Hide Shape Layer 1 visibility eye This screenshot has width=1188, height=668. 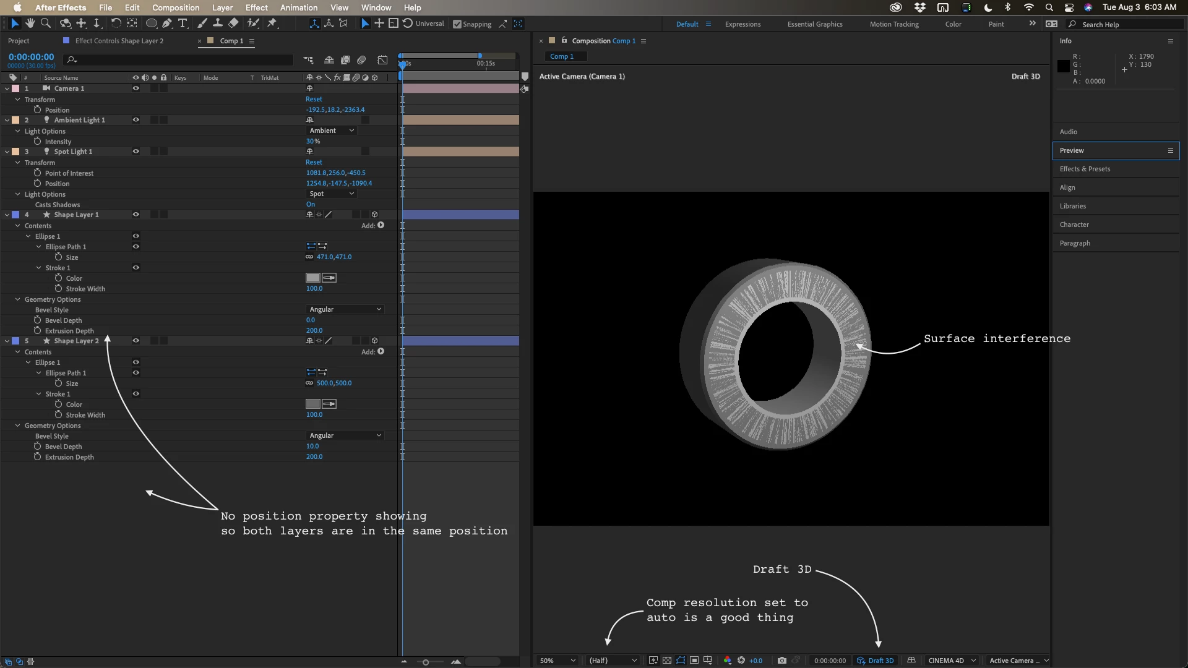click(x=136, y=215)
